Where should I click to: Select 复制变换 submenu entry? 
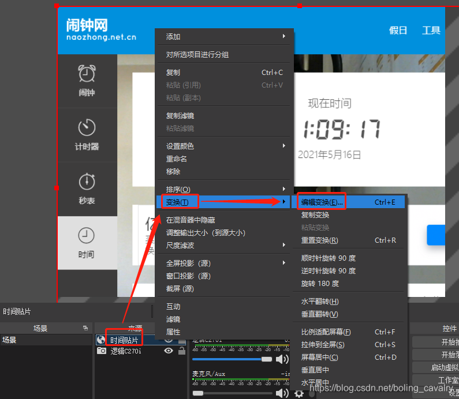pos(348,215)
